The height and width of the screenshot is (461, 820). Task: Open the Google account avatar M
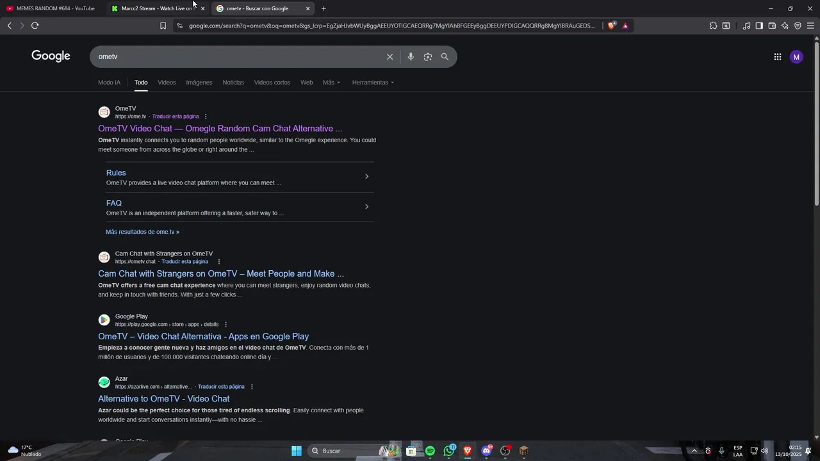tap(796, 57)
